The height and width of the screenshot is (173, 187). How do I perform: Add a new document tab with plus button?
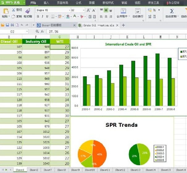click(x=123, y=25)
